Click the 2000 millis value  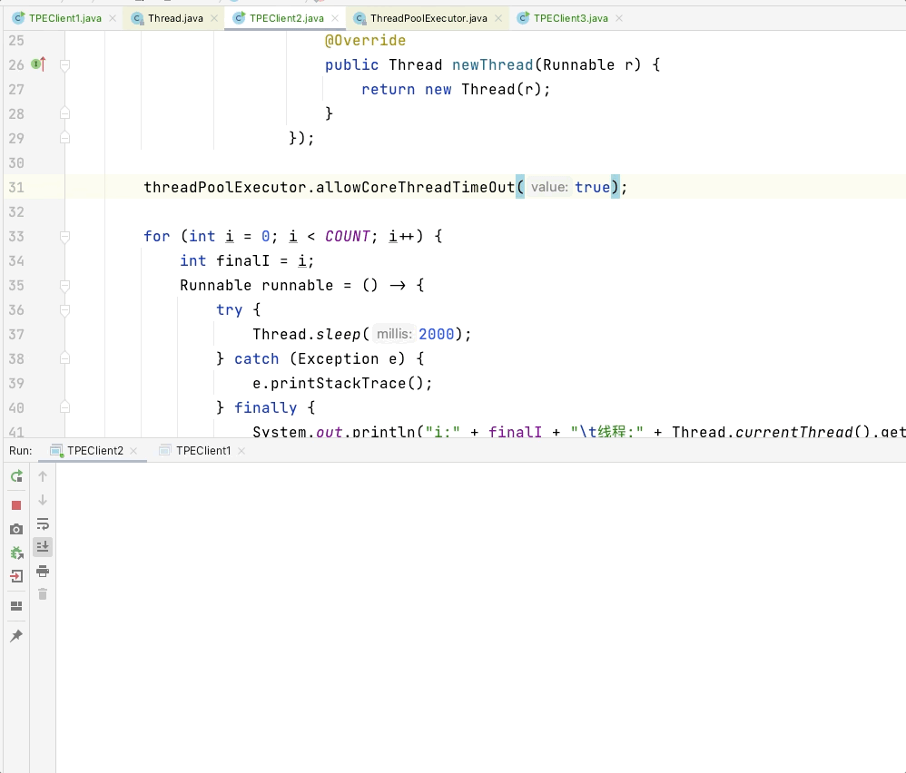437,334
